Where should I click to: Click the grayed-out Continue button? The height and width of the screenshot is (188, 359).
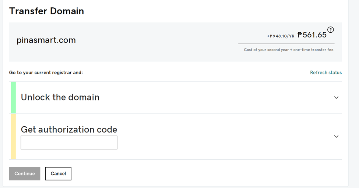(25, 174)
